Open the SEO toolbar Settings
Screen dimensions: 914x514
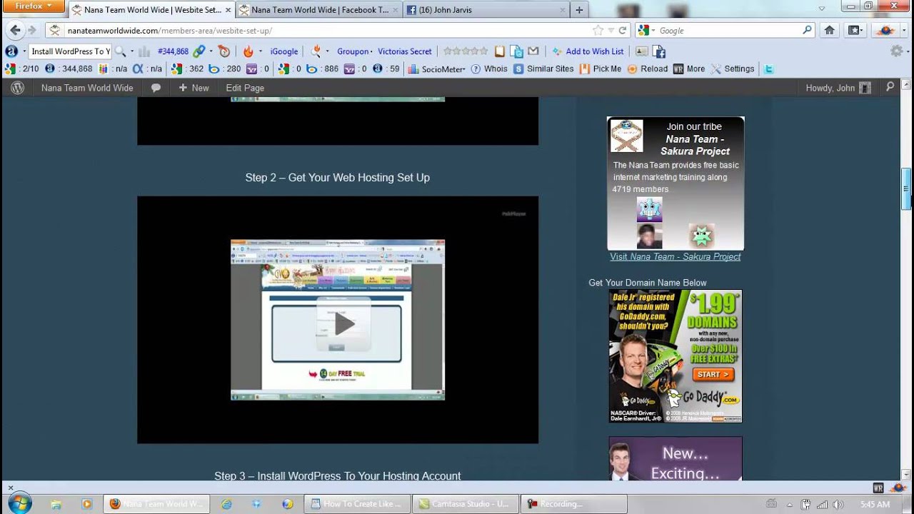(733, 69)
